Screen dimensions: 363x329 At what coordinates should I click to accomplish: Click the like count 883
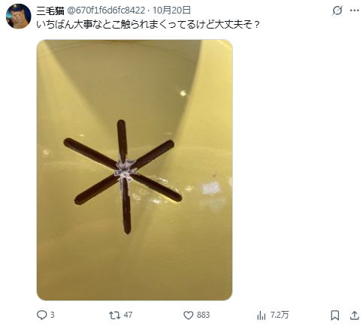coord(203,315)
